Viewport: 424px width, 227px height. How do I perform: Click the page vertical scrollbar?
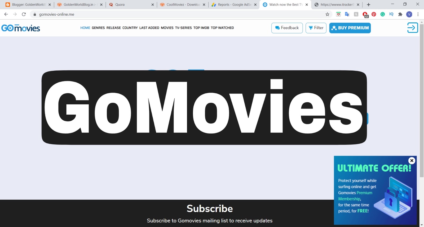[x=422, y=101]
